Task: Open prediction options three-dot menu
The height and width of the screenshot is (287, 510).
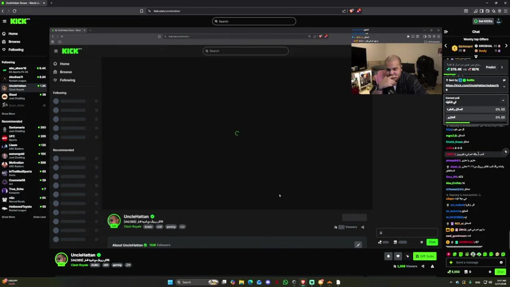Action: (502, 67)
